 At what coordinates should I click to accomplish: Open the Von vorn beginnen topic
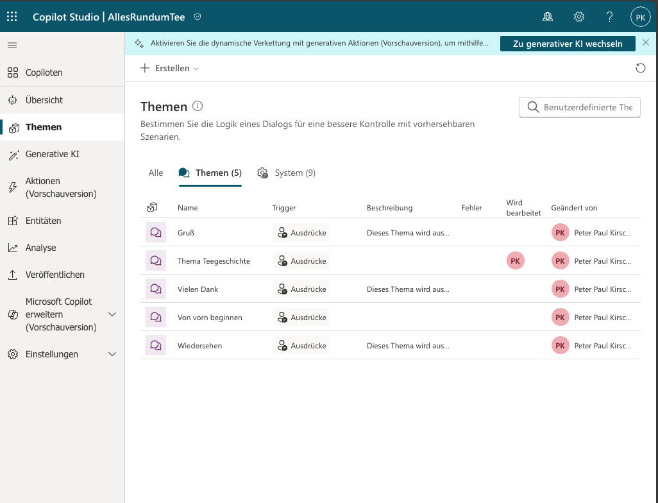click(x=210, y=318)
